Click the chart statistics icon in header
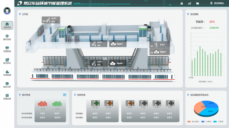Image resolution: width=229 pixels, height=128 pixels. pos(189,3)
